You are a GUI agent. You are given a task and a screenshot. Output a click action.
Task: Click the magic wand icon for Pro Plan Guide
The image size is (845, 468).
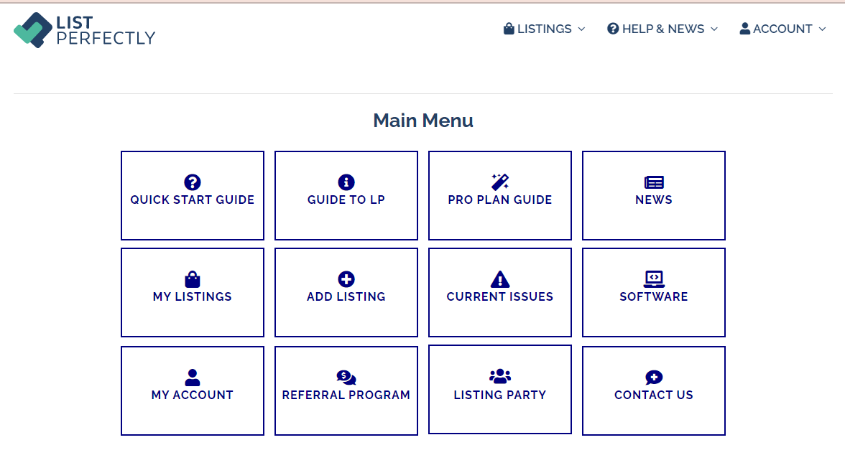500,182
